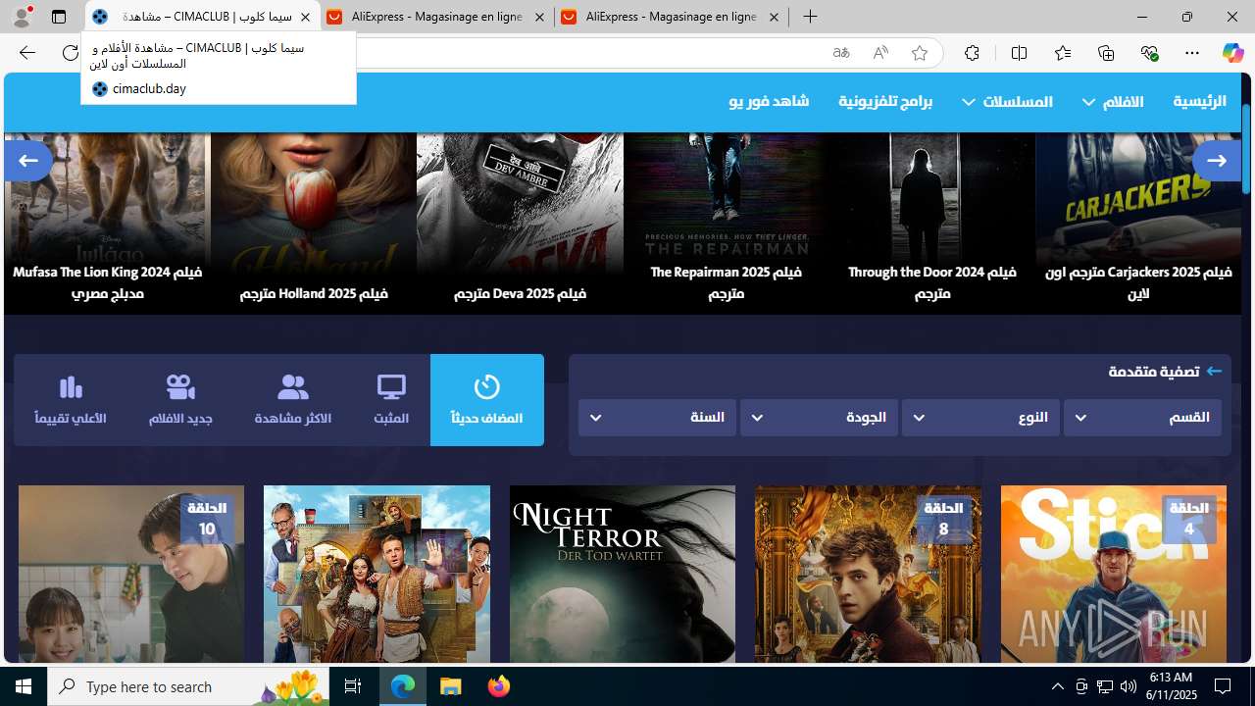The height and width of the screenshot is (706, 1255).
Task: Click the Refresh page icon
Action: click(x=71, y=53)
